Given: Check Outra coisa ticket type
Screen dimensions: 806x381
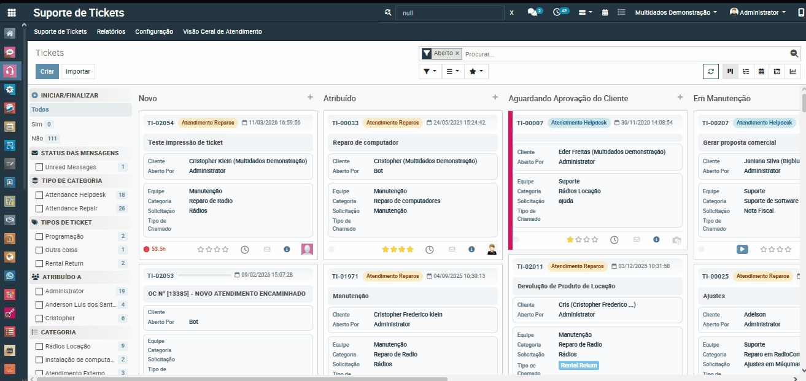Looking at the screenshot, I should click(39, 250).
